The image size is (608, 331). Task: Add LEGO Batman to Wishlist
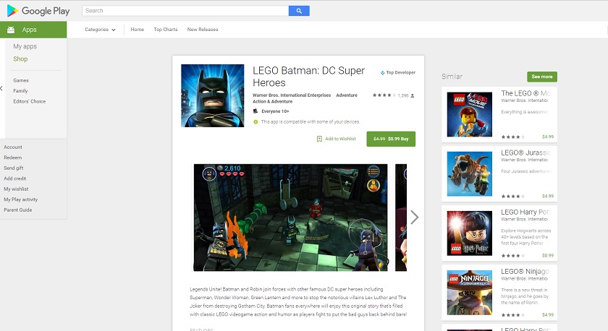337,139
